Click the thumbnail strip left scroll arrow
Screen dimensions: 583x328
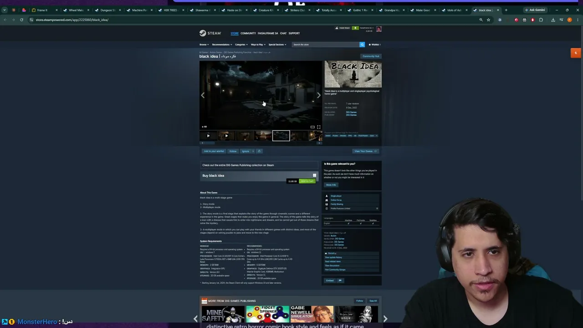[202, 143]
